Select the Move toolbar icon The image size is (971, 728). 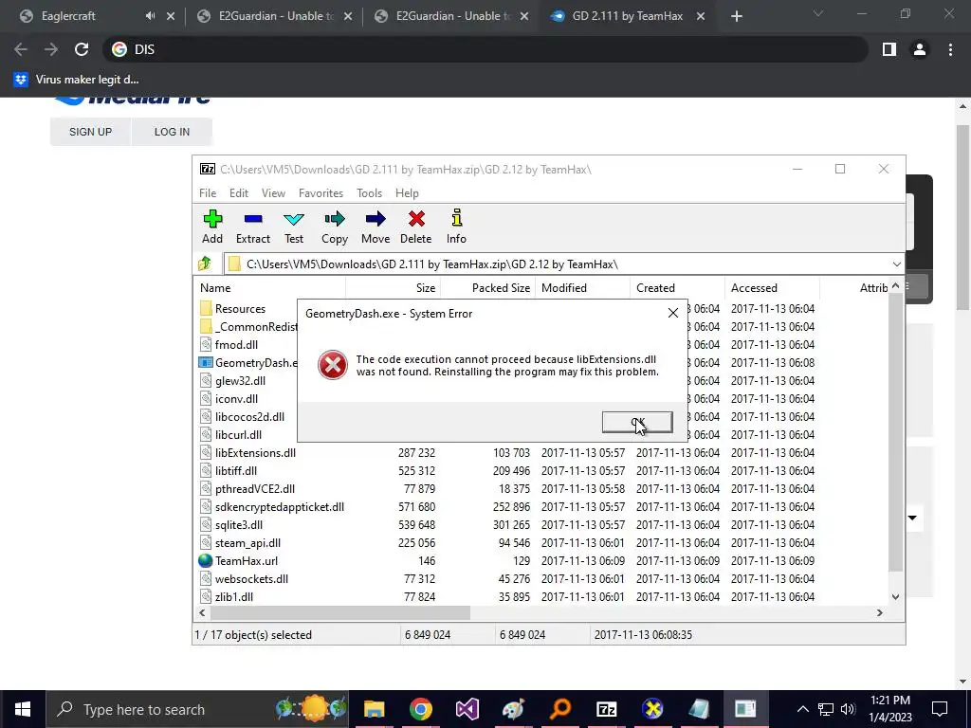pyautogui.click(x=376, y=227)
